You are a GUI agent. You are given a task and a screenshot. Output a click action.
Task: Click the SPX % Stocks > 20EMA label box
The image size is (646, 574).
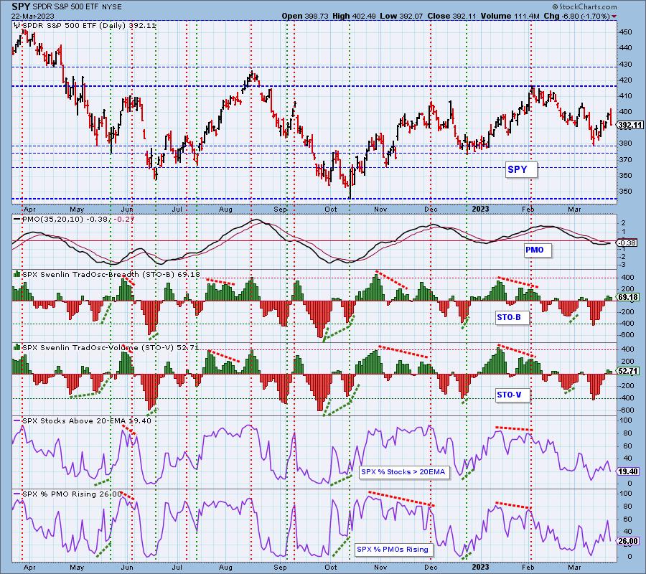[x=404, y=472]
